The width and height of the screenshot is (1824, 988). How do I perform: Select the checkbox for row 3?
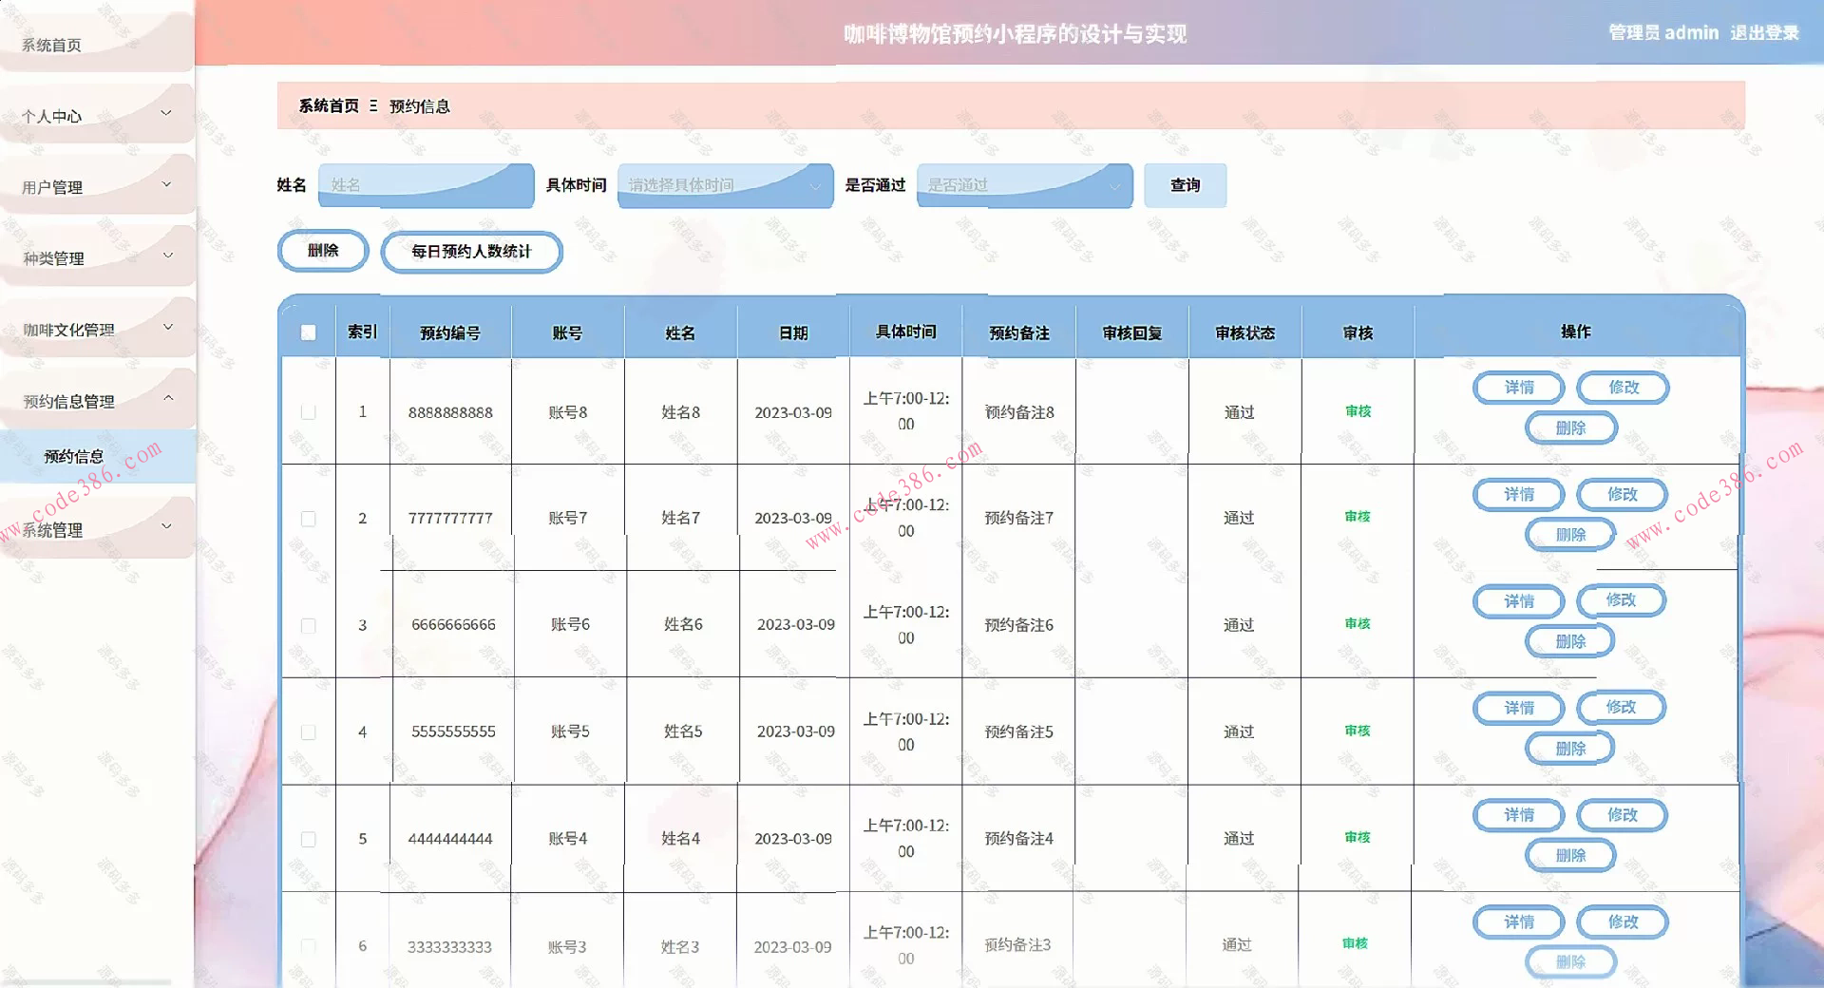(308, 626)
